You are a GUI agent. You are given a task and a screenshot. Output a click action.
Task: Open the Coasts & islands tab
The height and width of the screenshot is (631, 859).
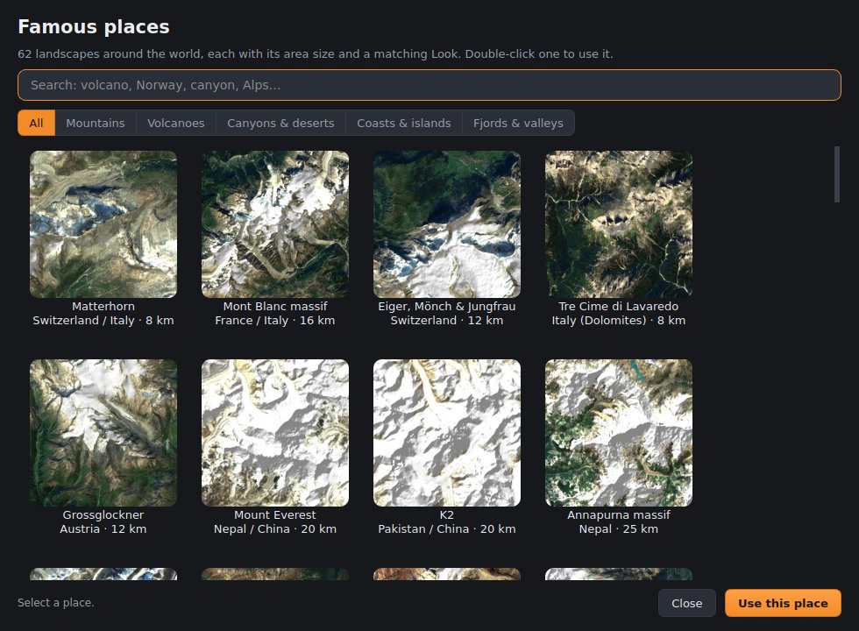(404, 123)
